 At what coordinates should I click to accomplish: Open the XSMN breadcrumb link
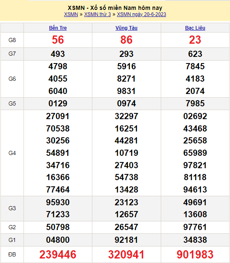coord(71,14)
